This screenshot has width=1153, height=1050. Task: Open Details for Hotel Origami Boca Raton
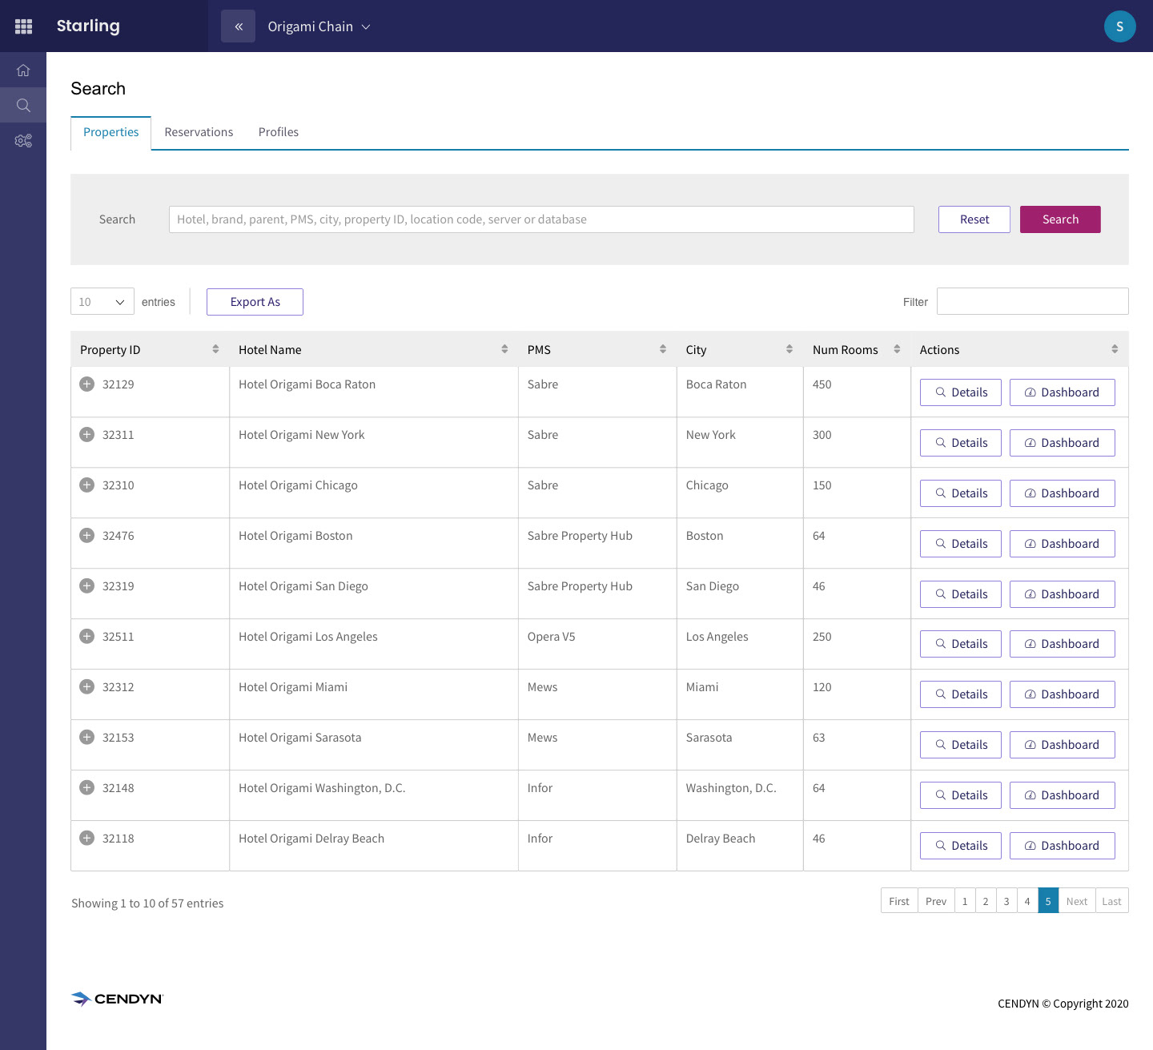point(961,392)
